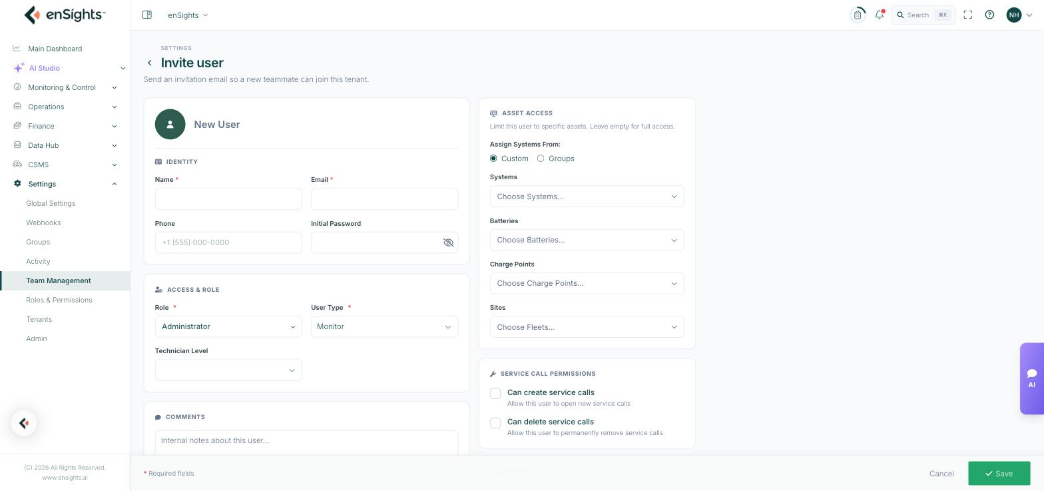
Task: Click the Cancel button
Action: (x=941, y=474)
